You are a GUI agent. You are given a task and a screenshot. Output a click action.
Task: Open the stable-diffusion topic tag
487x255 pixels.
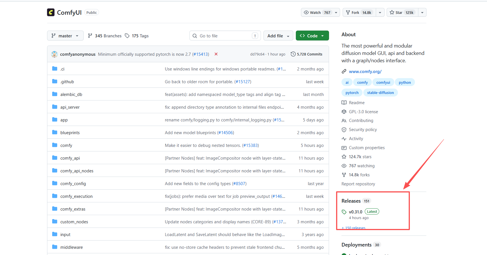380,93
